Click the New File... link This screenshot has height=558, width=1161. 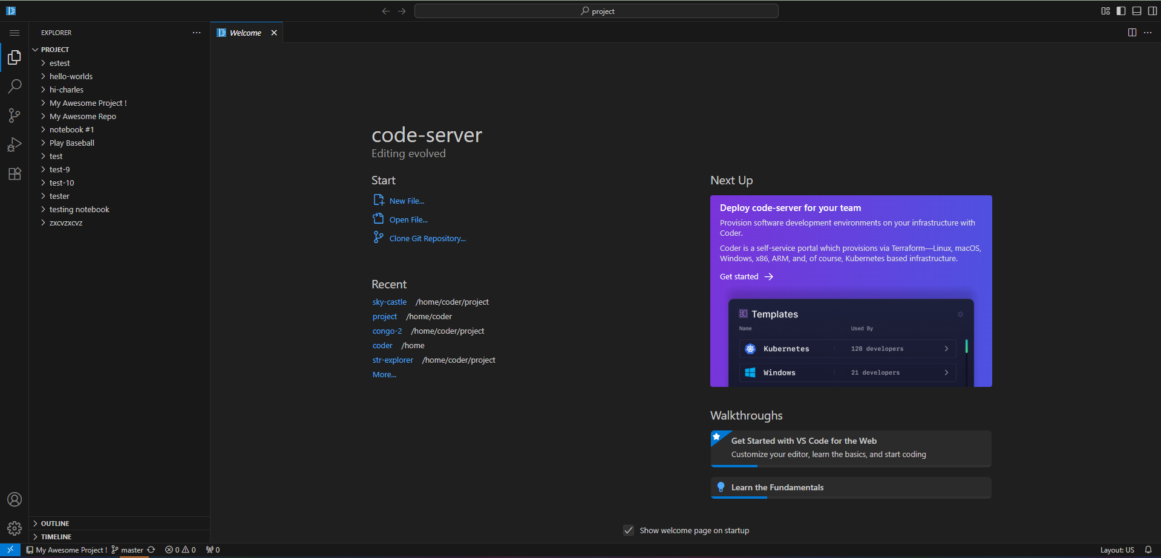click(x=407, y=201)
